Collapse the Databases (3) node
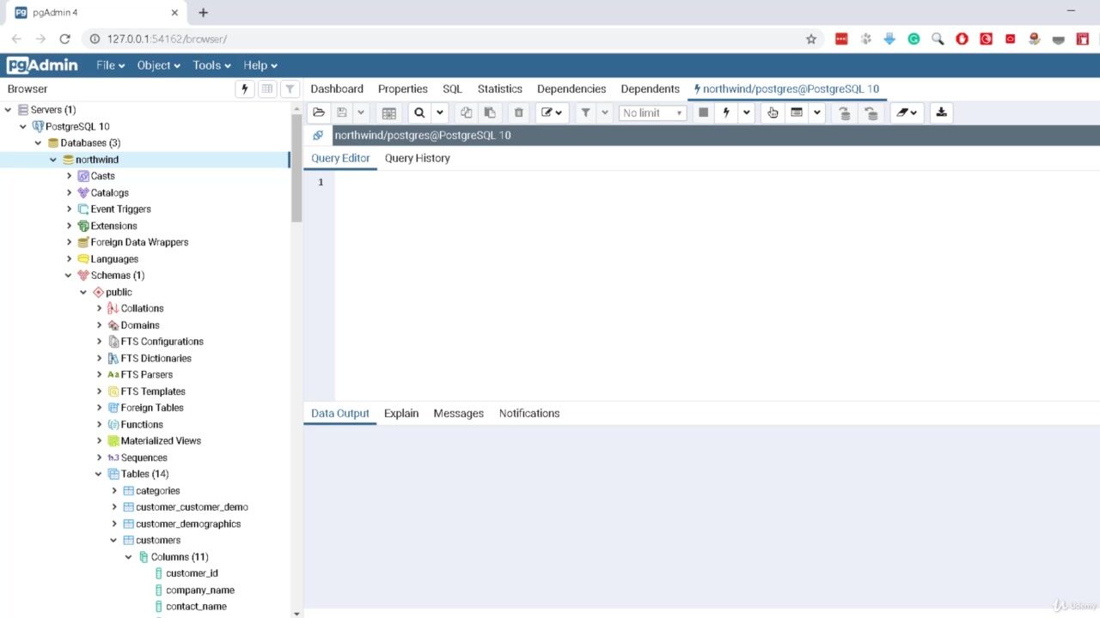 39,142
